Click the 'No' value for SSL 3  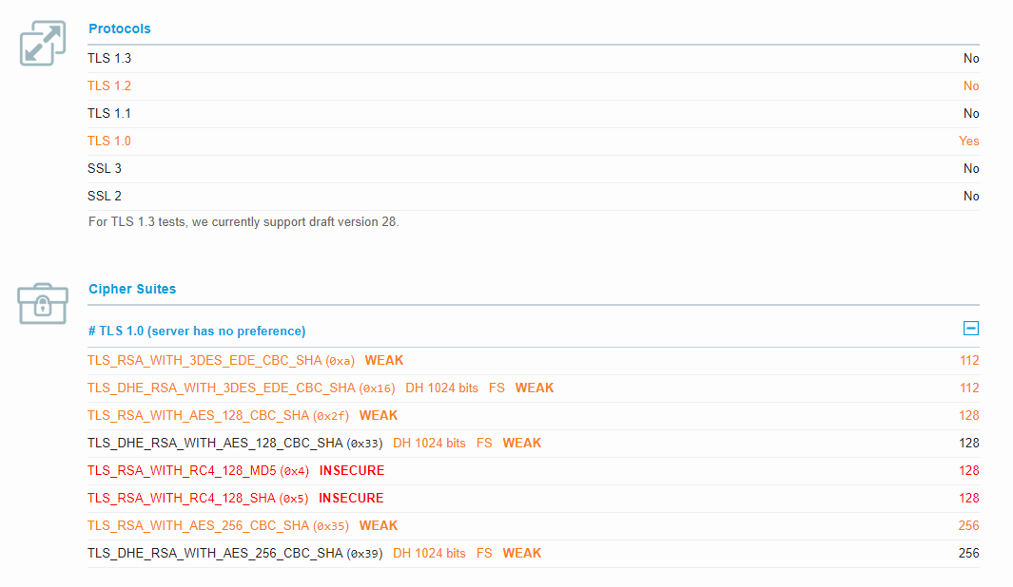click(x=971, y=168)
